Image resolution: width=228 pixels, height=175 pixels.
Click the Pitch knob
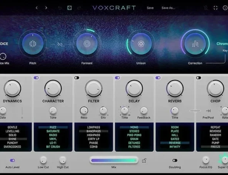click(x=33, y=44)
